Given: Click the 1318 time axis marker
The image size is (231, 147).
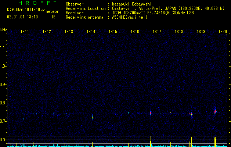Looking at the screenshot, I should (179, 31).
